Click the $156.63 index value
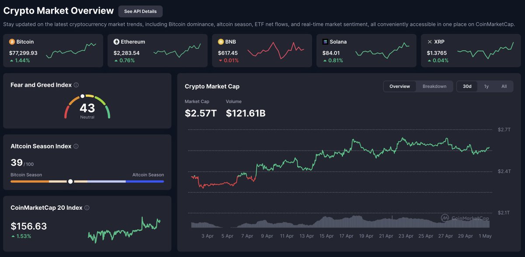The width and height of the screenshot is (525, 257). [28, 226]
